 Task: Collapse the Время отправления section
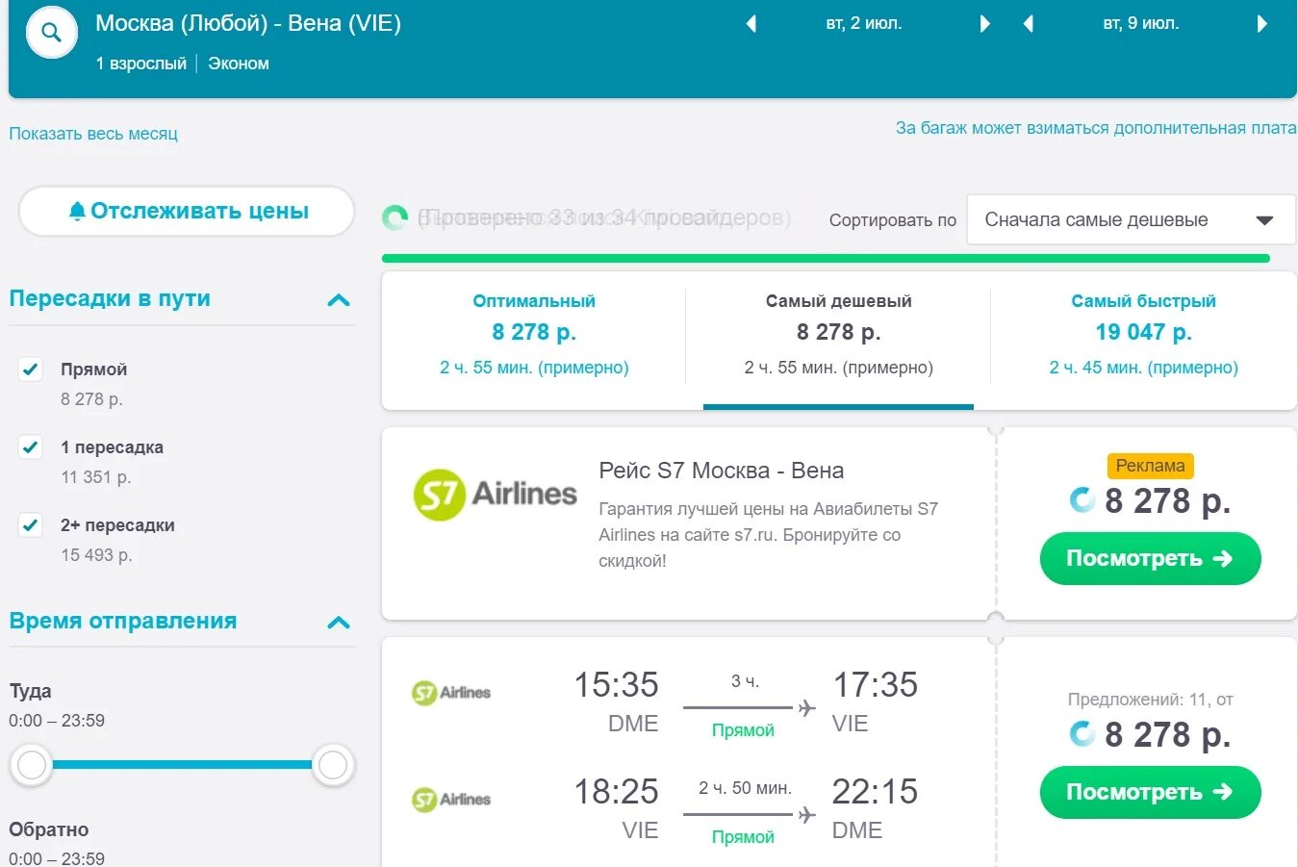click(339, 623)
